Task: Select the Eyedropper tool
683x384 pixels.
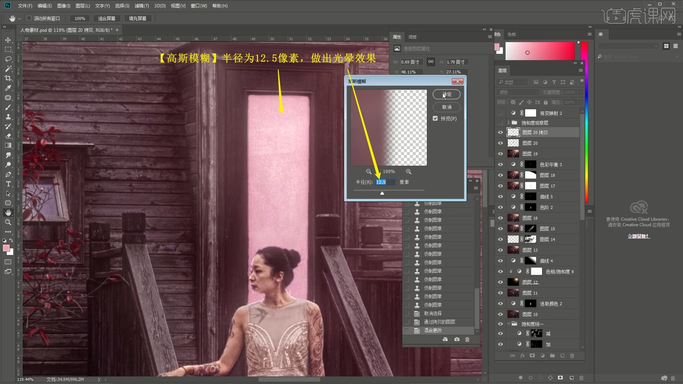Action: coord(8,88)
